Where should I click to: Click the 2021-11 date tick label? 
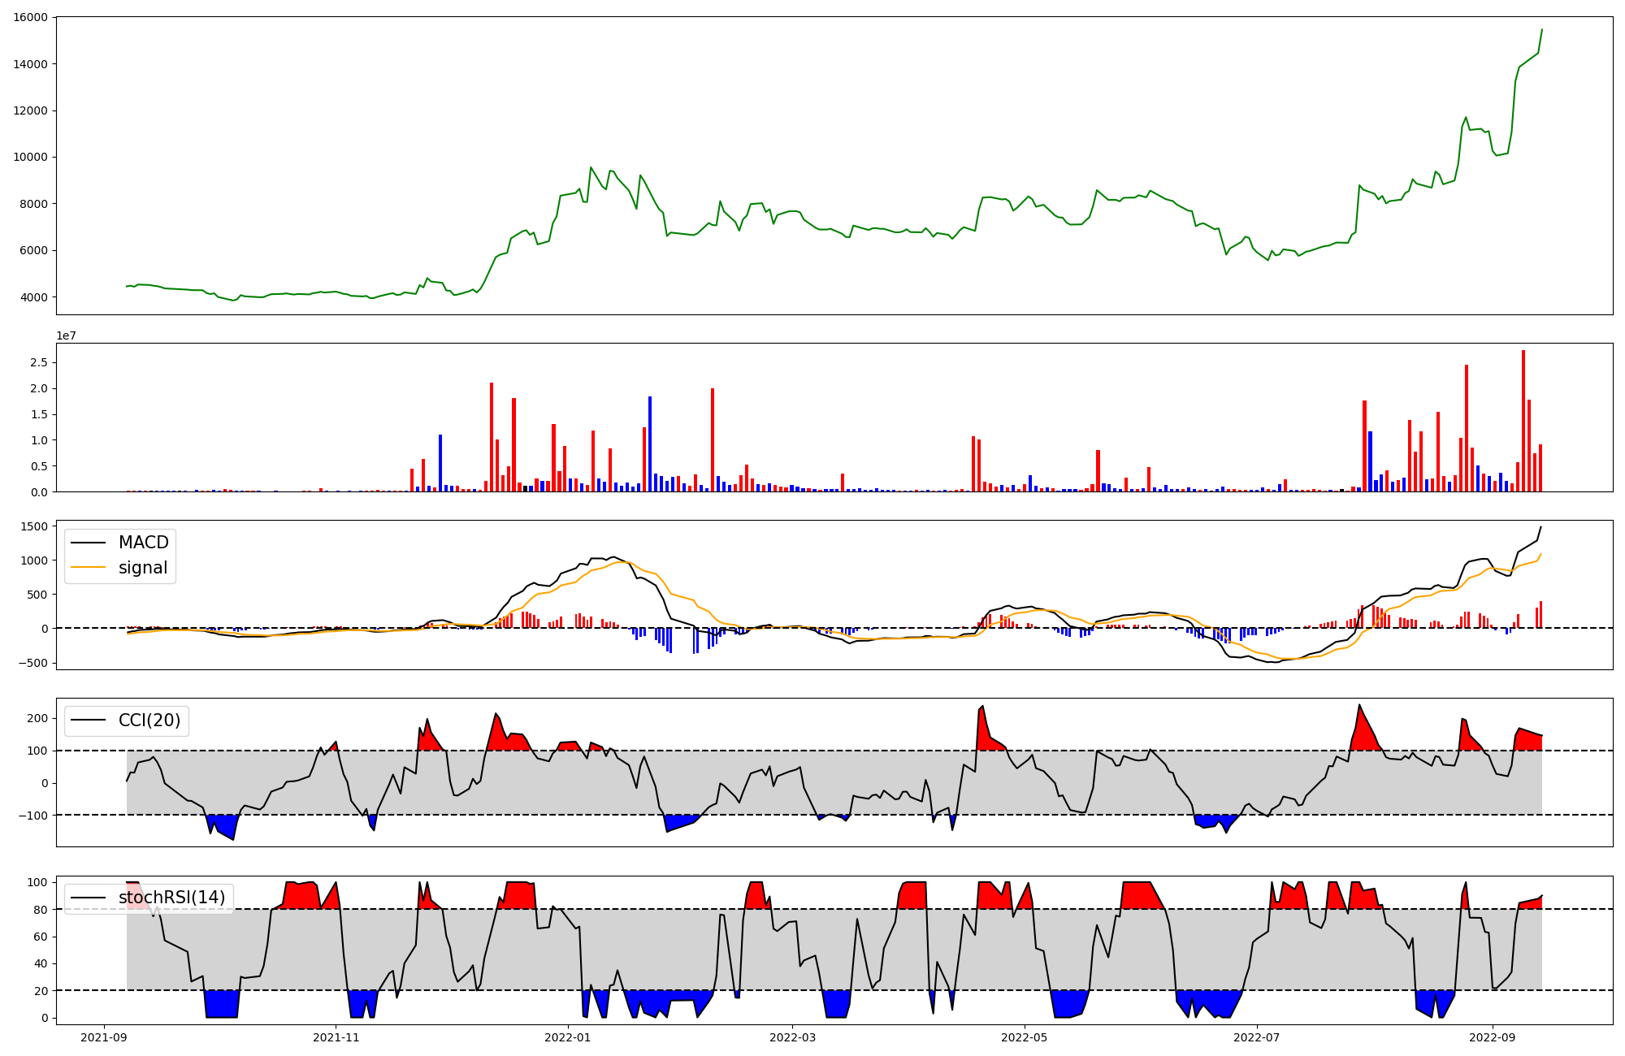pyautogui.click(x=336, y=1037)
